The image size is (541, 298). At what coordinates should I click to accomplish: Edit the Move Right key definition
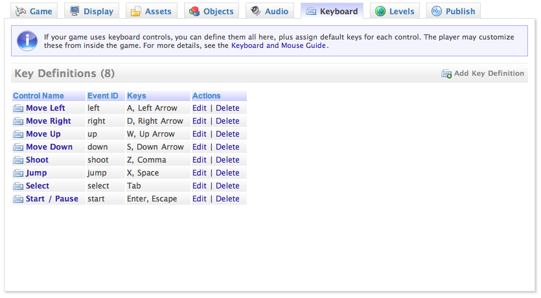coord(199,121)
